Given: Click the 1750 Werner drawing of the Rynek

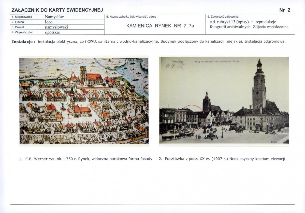Looking at the screenshot, I should [x=84, y=101].
